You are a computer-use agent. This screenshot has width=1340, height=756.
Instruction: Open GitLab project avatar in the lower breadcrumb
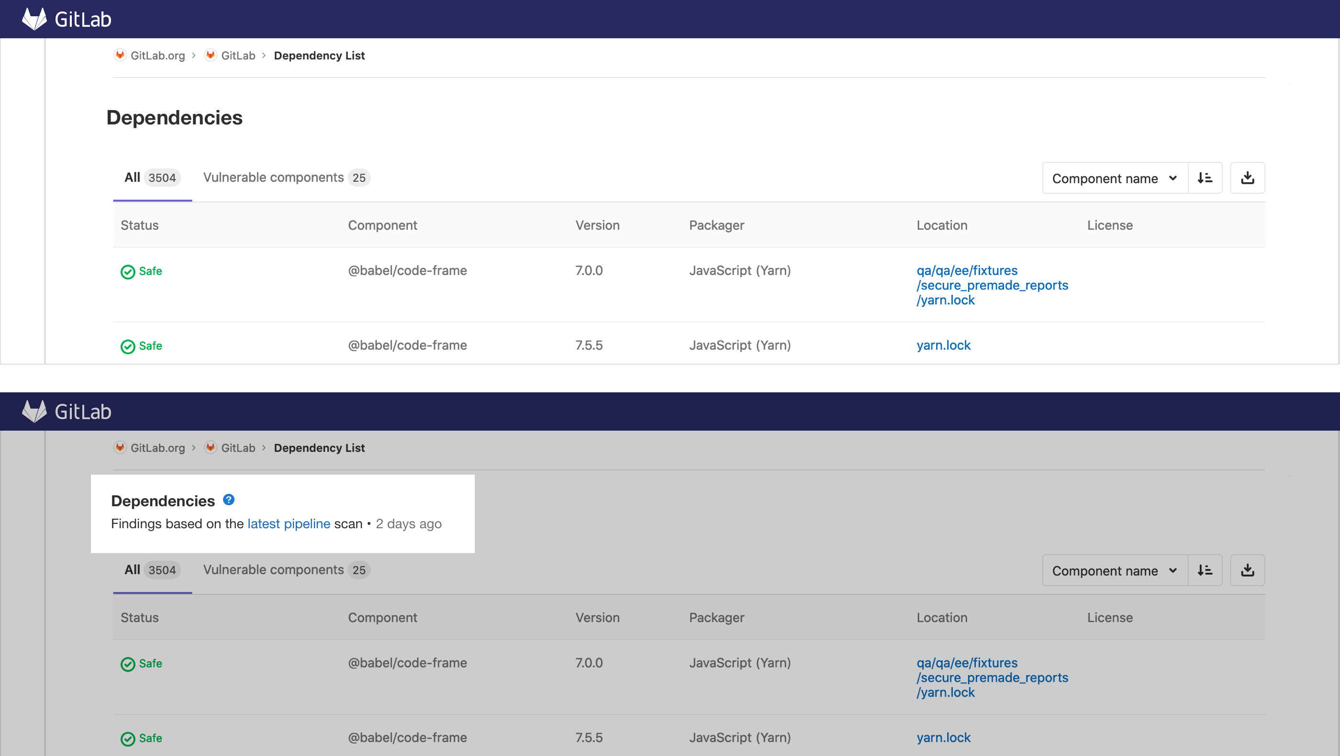point(211,448)
